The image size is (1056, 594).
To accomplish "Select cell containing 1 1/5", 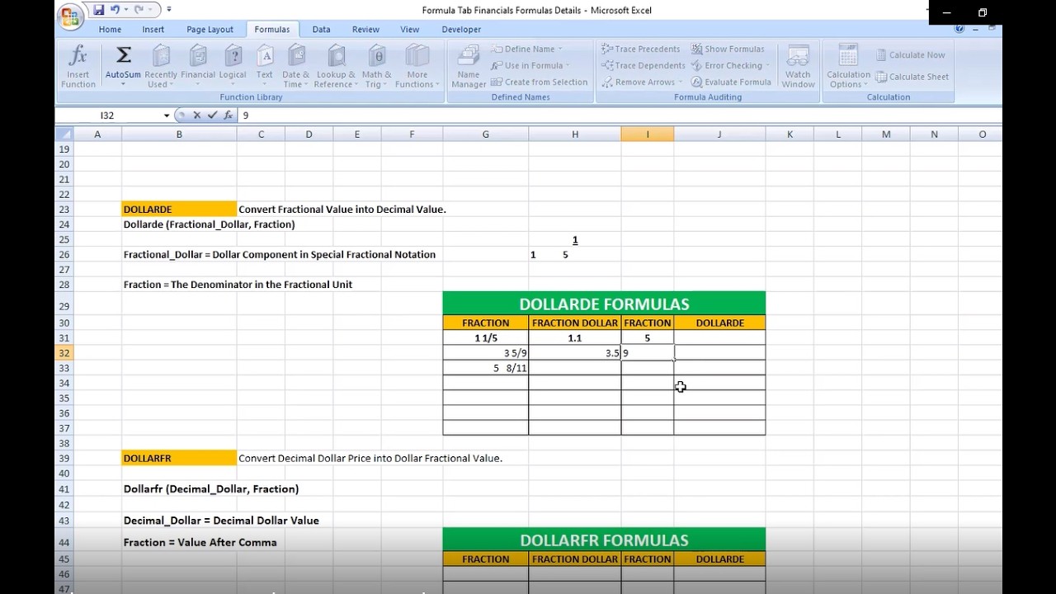I will pos(485,338).
